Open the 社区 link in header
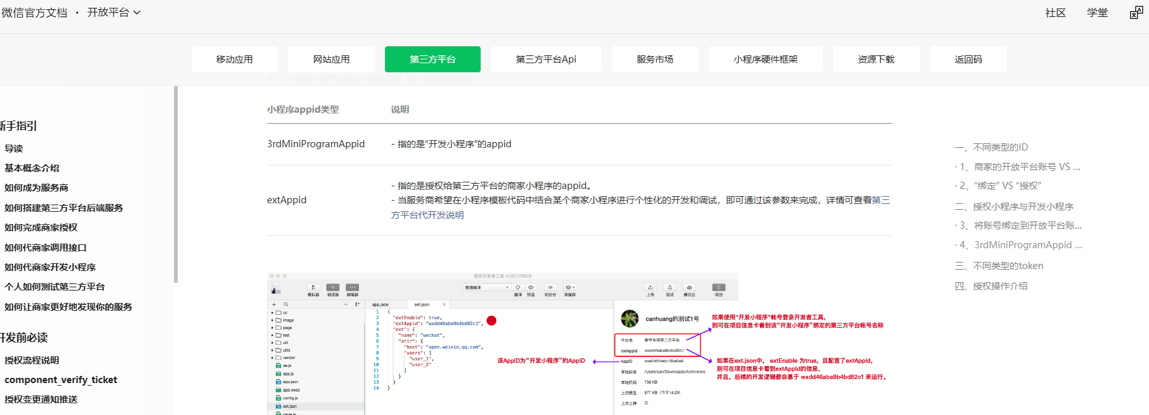Screen dimensions: 1149x415 point(1055,12)
